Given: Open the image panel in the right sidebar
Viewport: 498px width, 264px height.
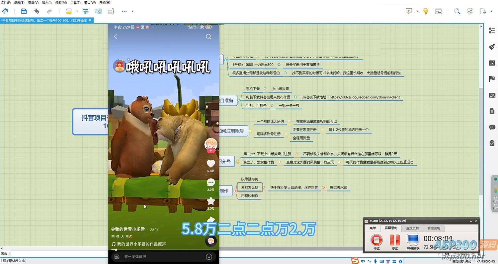Looking at the screenshot, I should pos(492,63).
